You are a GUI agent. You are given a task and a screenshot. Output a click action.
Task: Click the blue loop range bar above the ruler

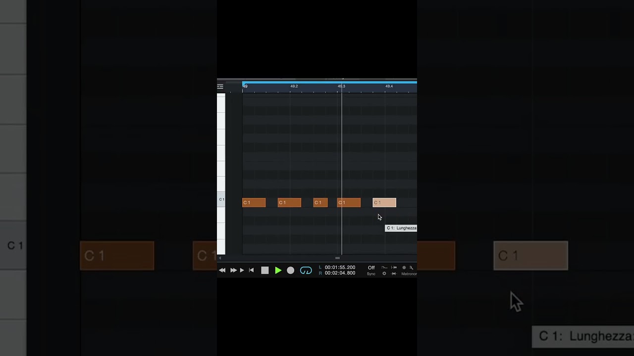[329, 82]
